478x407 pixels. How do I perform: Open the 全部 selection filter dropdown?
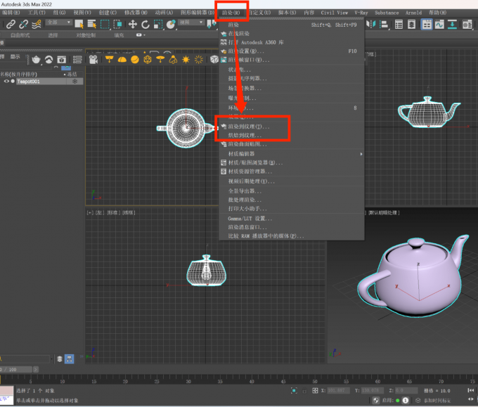tap(59, 22)
